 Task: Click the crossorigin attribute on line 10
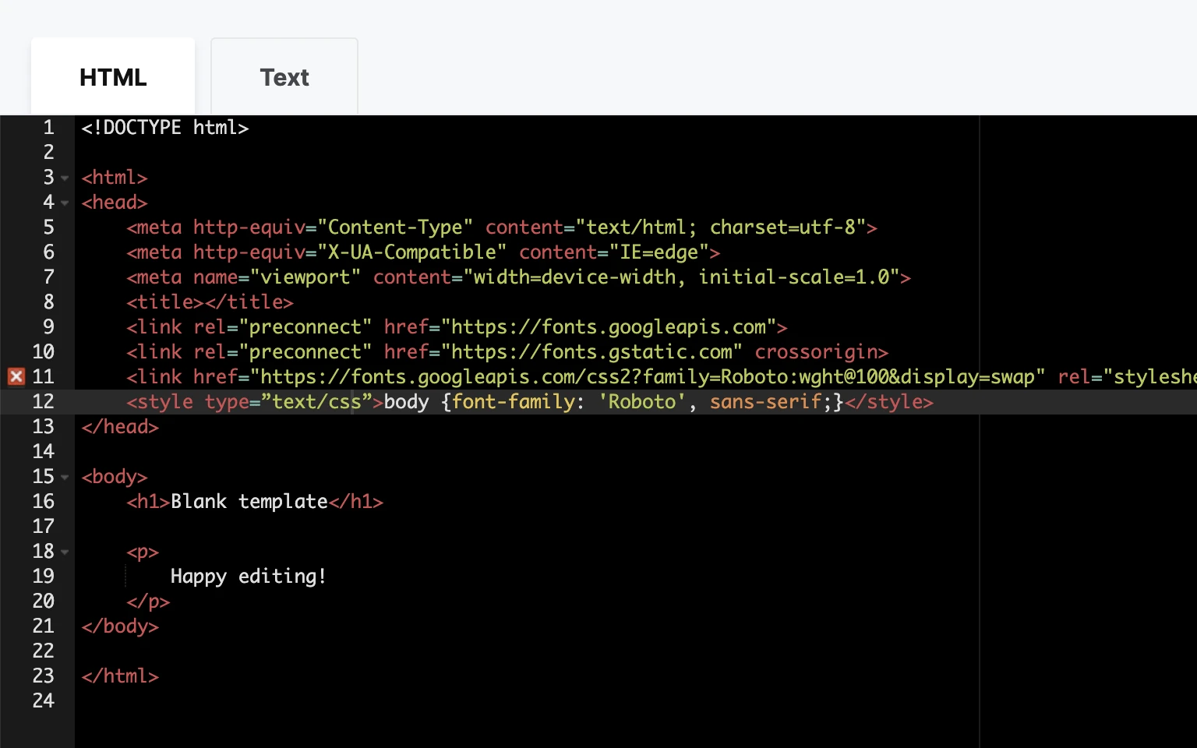click(821, 352)
